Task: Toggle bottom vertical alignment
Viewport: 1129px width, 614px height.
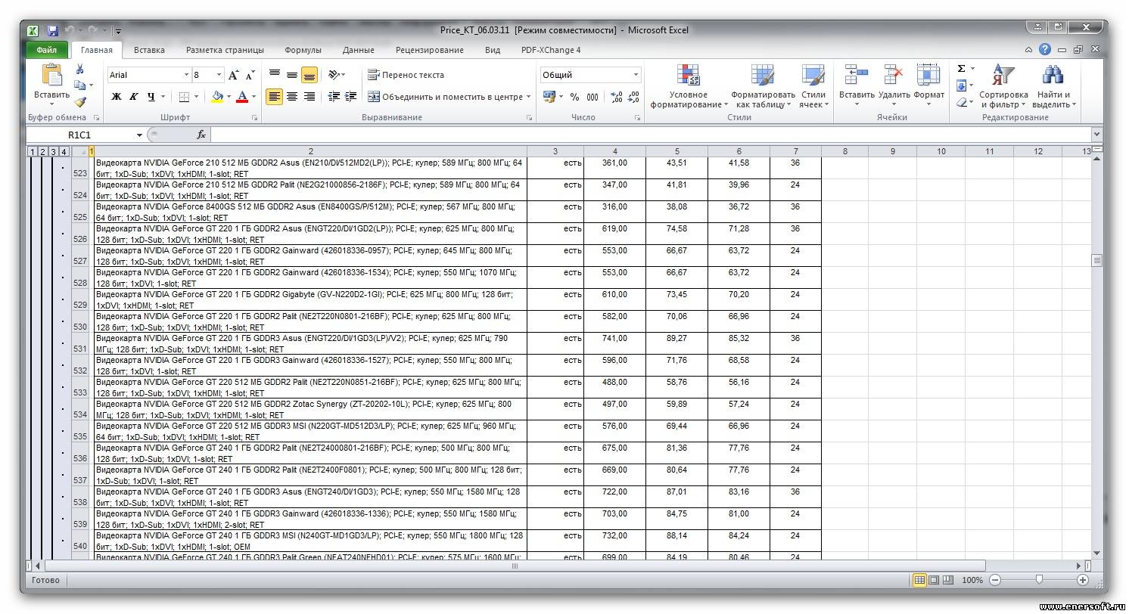Action: [x=309, y=75]
